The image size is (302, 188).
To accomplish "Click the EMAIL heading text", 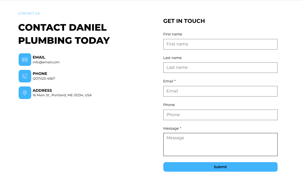I will pos(39,57).
